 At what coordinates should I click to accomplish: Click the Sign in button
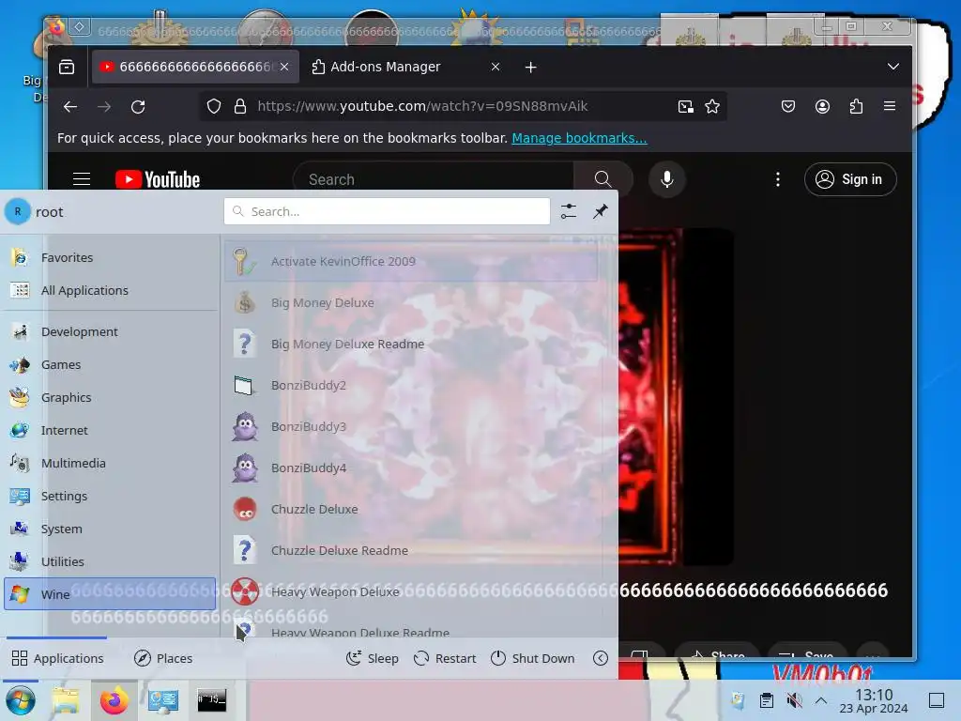tap(850, 179)
